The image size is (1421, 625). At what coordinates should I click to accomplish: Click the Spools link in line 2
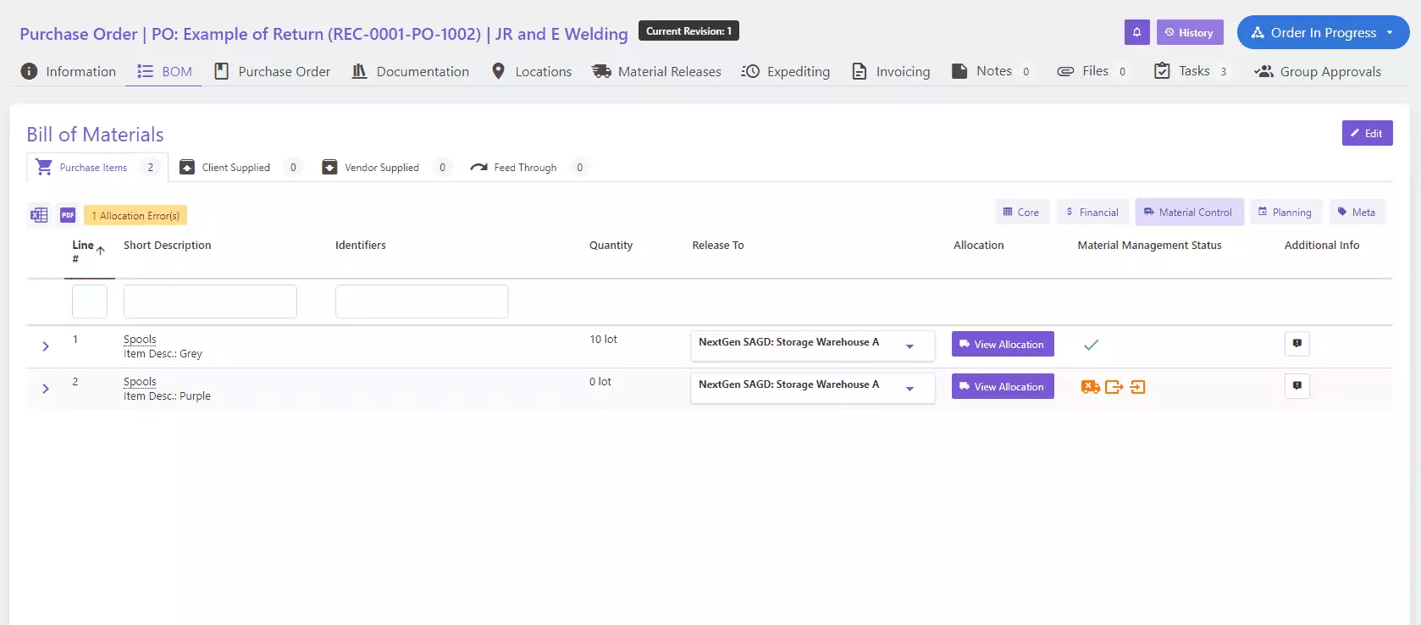(140, 381)
